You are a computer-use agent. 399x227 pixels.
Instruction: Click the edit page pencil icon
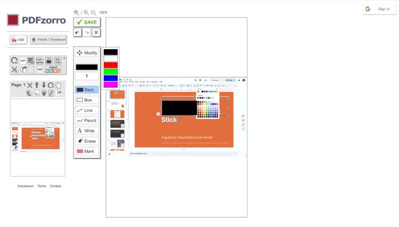[x=51, y=93]
